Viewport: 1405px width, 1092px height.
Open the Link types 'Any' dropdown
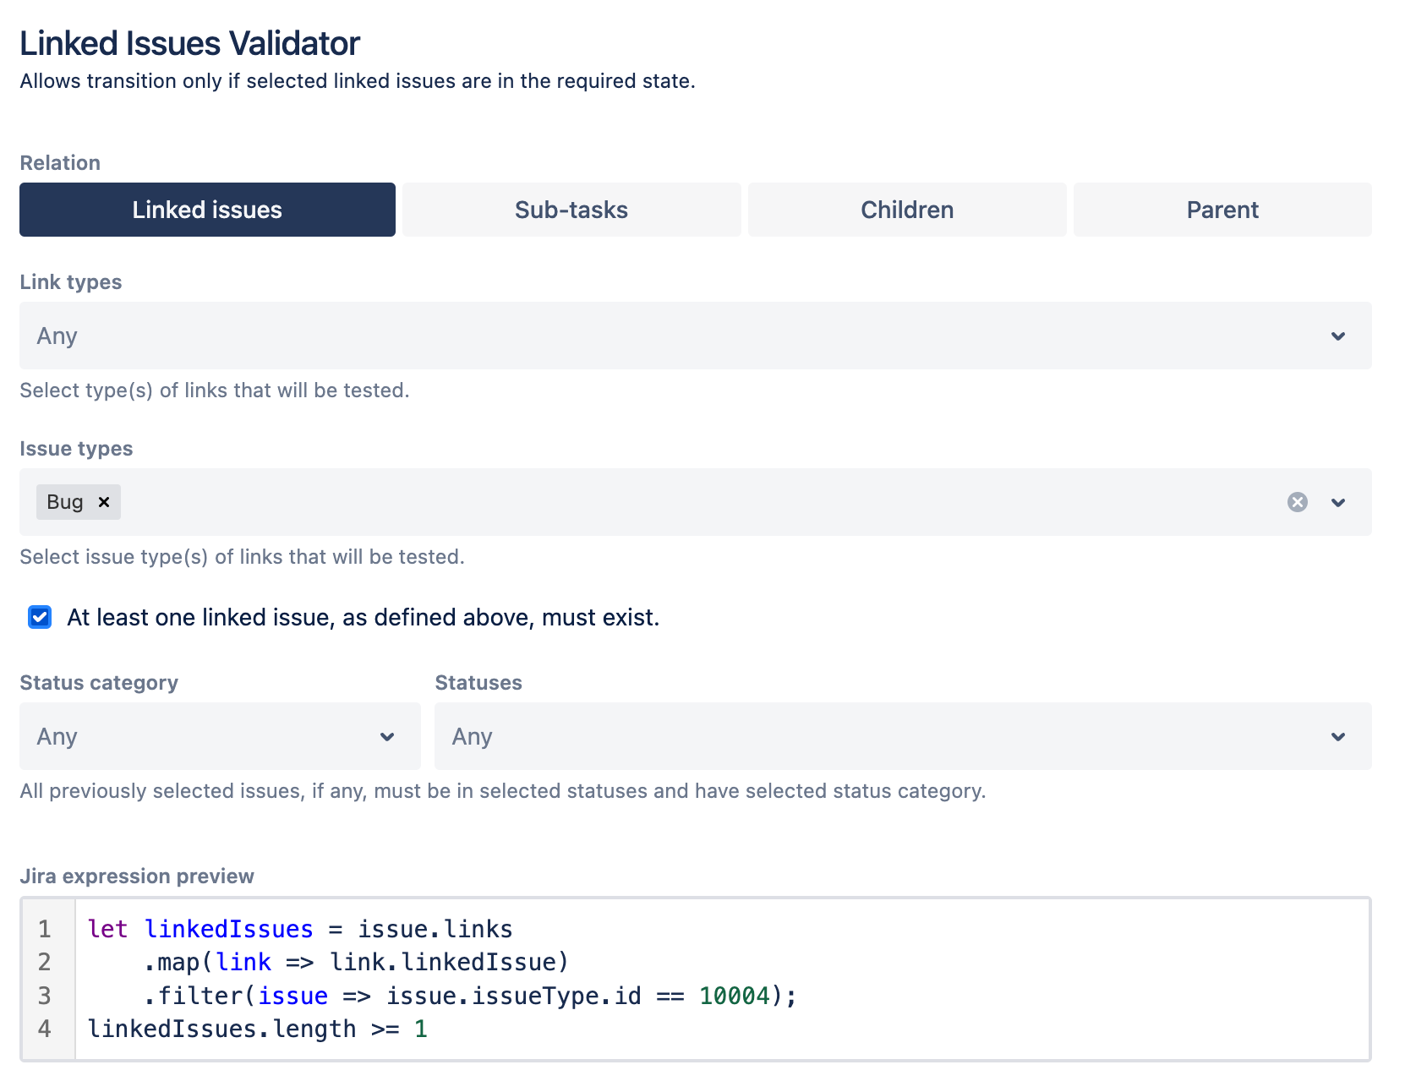click(x=695, y=336)
